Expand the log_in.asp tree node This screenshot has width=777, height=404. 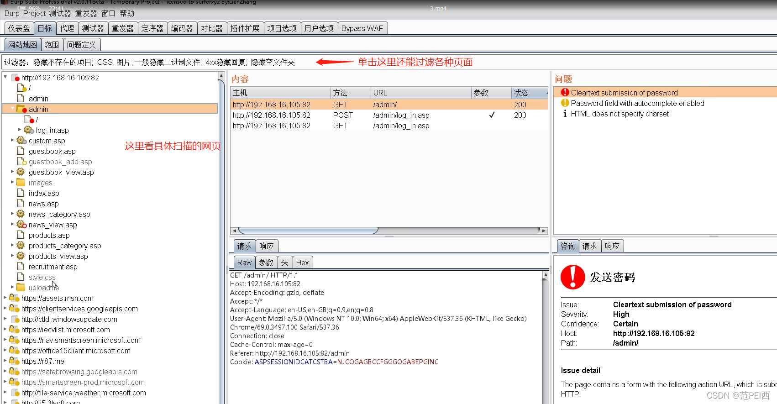coord(20,130)
